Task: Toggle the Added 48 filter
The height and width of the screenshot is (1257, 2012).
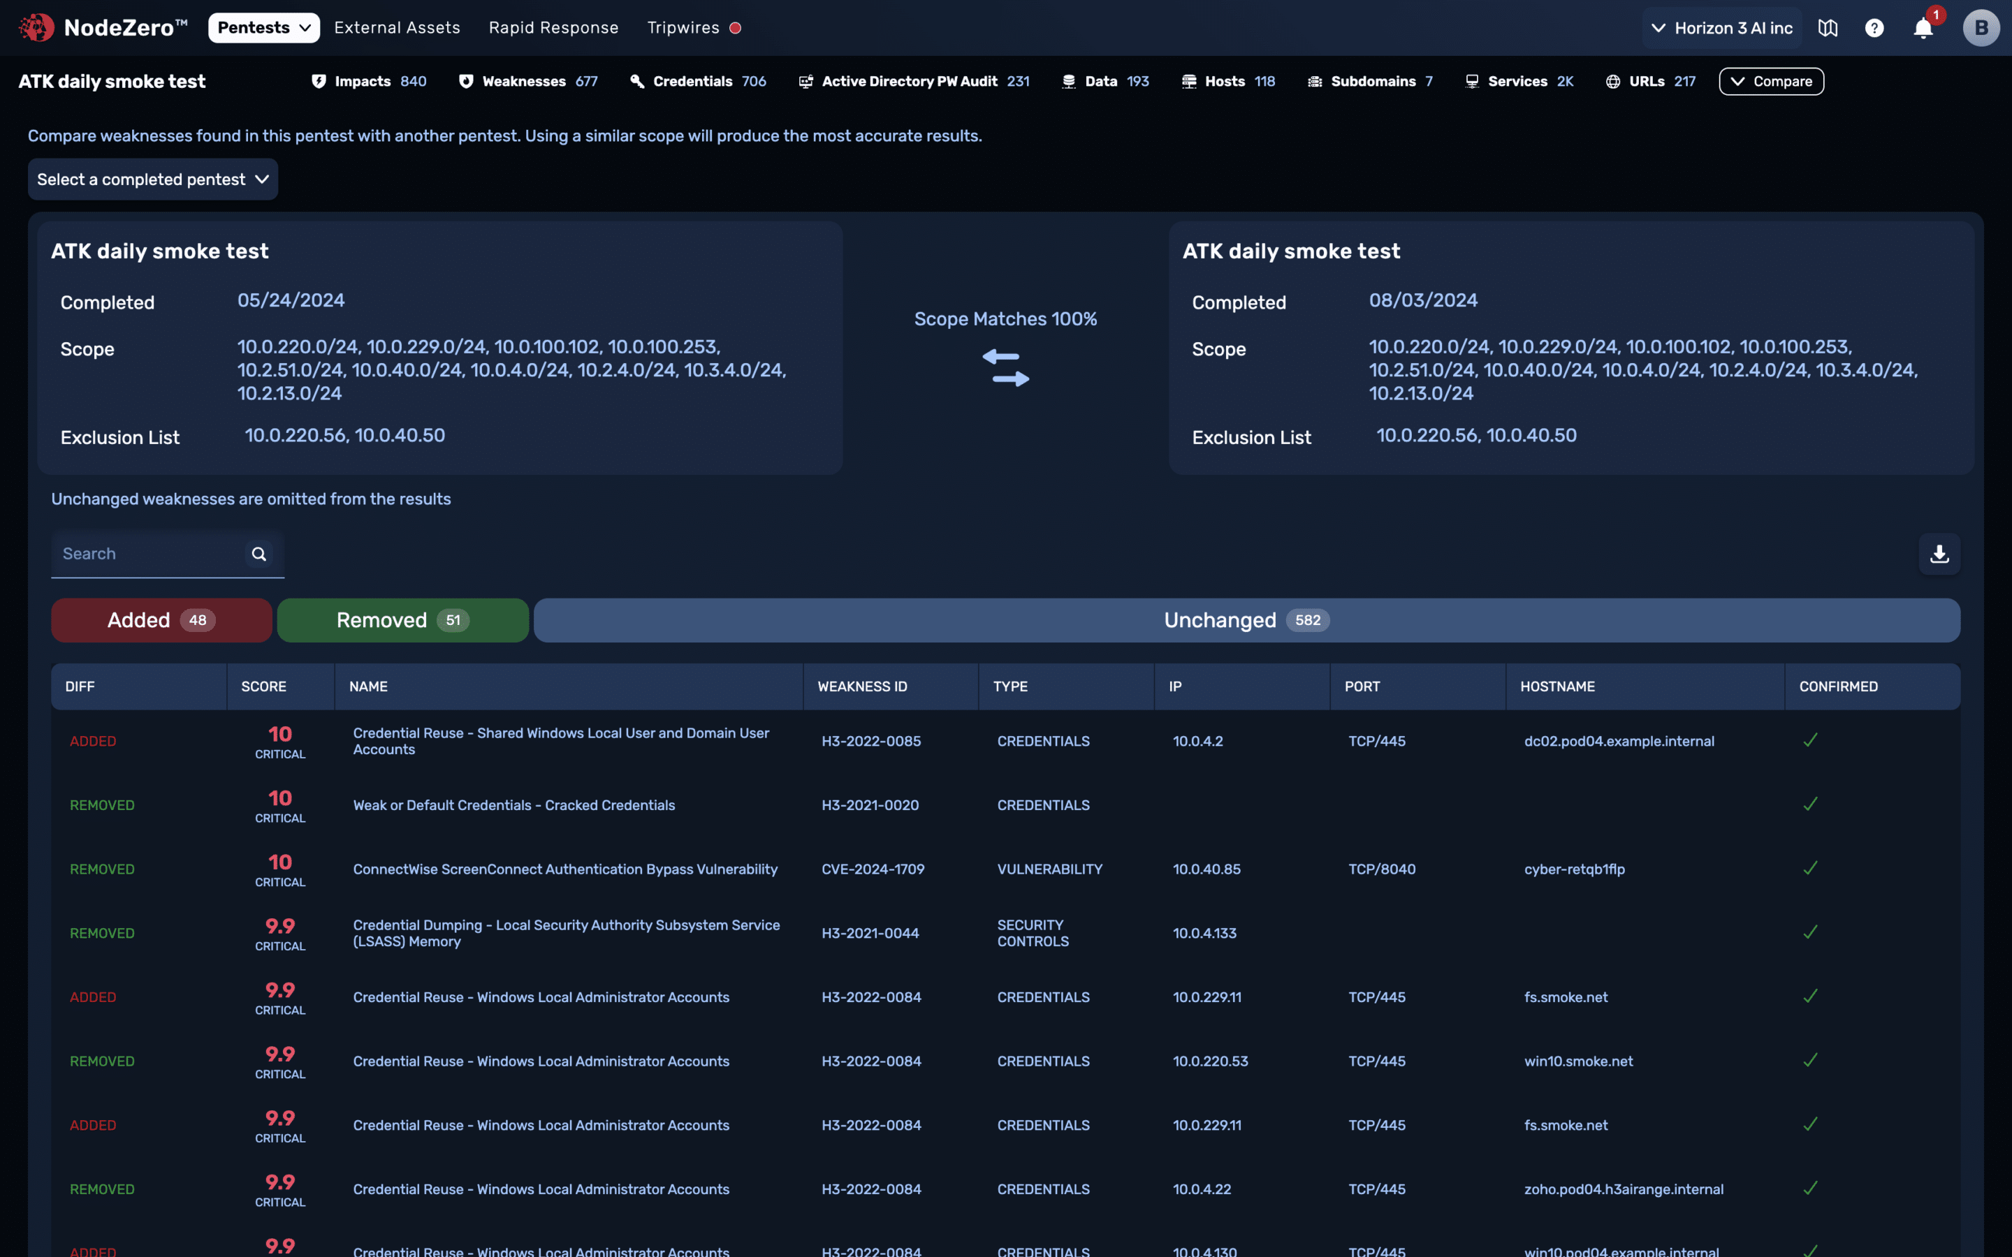Action: [161, 619]
